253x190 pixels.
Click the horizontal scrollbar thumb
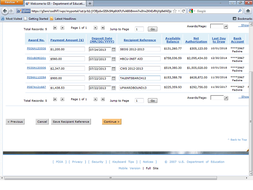pyautogui.click(x=111, y=178)
